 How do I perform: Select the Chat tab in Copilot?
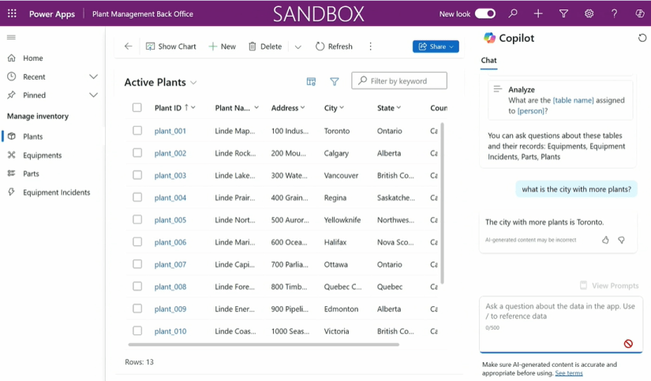point(488,61)
